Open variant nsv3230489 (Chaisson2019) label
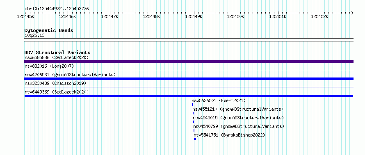This screenshot has height=155, width=365. click(55, 83)
